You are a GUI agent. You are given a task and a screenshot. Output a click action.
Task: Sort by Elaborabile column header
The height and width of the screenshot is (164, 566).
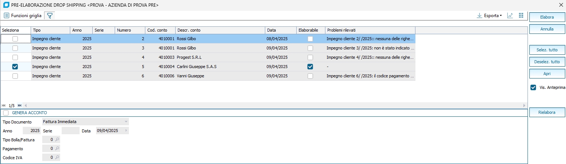(x=311, y=30)
